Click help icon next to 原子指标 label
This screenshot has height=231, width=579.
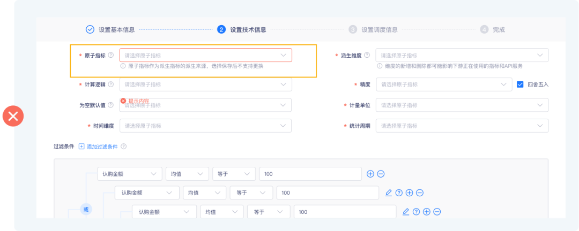(111, 55)
